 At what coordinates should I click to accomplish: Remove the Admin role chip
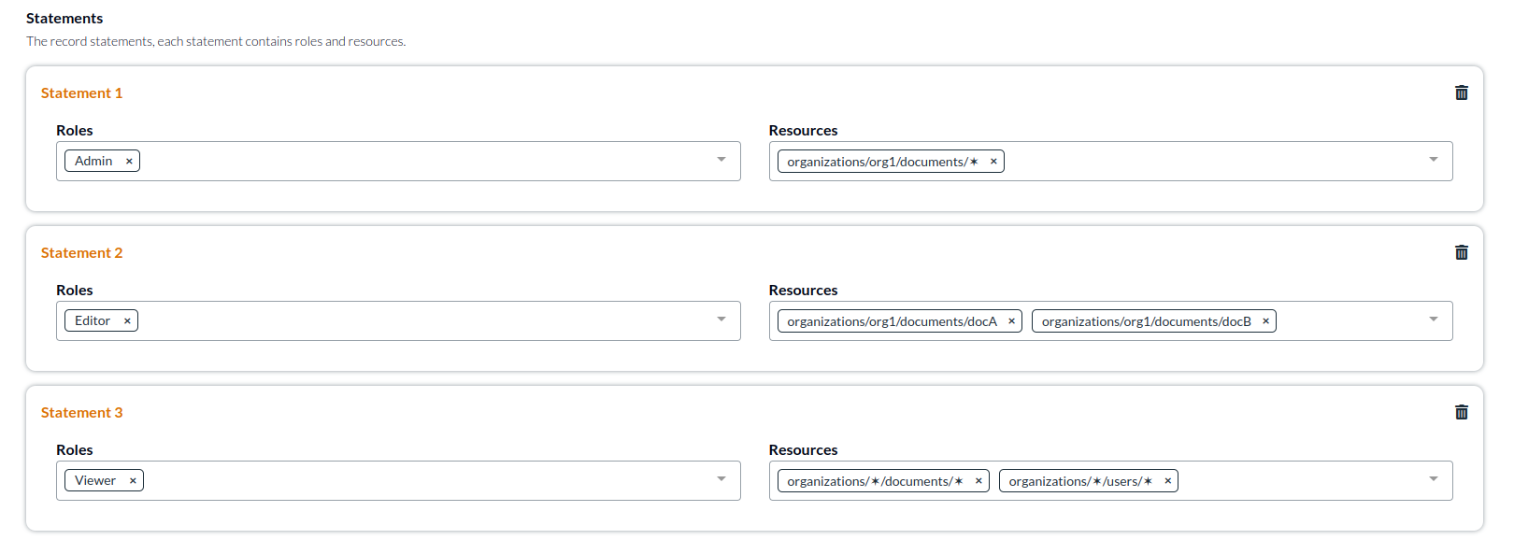pyautogui.click(x=128, y=160)
